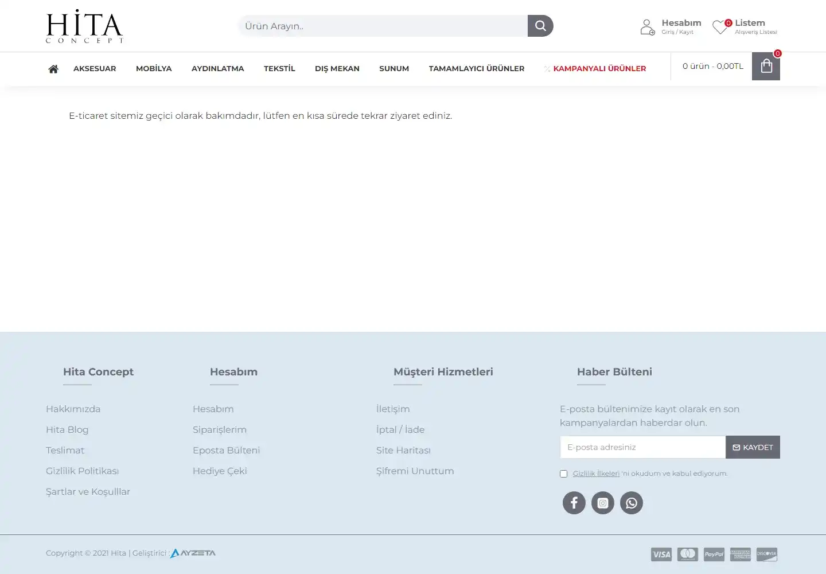The image size is (826, 574).
Task: Click the Alışveriş Listesi text
Action: click(x=756, y=32)
